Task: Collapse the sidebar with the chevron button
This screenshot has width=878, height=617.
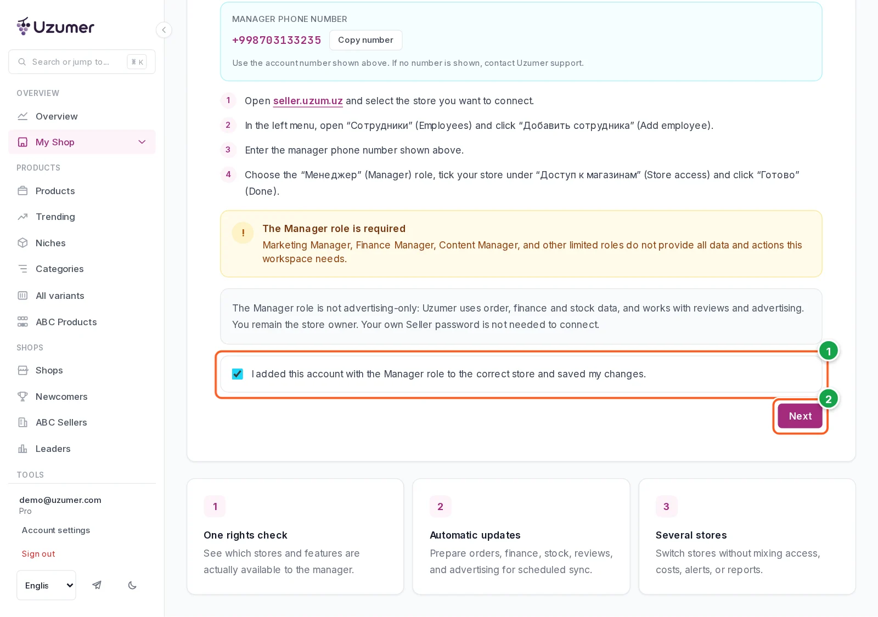Action: (164, 30)
